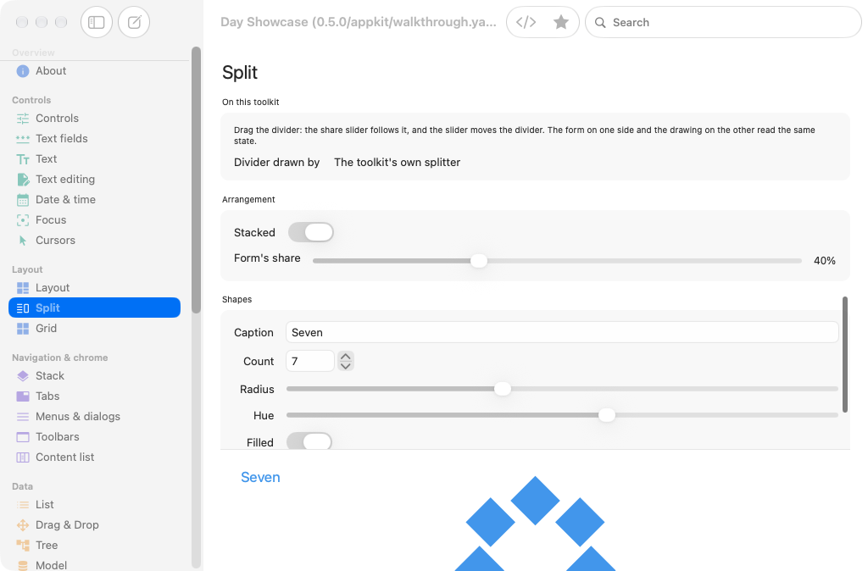
Task: Select Controls in the sidebar
Action: [x=57, y=119]
